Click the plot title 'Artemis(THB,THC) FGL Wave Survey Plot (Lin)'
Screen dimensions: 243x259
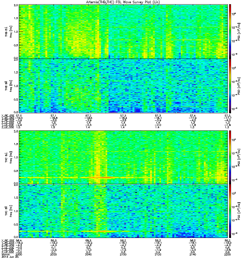click(x=123, y=2)
